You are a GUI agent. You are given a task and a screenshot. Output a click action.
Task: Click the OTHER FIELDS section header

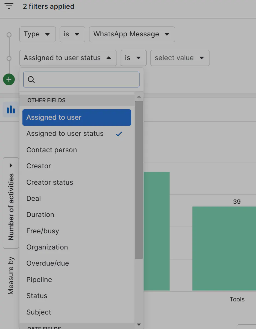pos(77,100)
